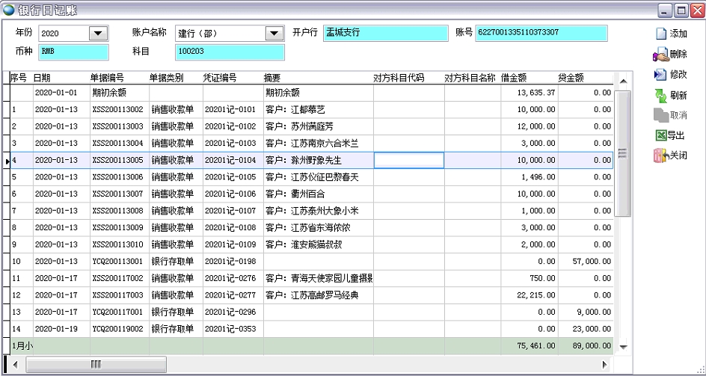Click the 币种 currency field RMB
The width and height of the screenshot is (706, 376).
(73, 52)
